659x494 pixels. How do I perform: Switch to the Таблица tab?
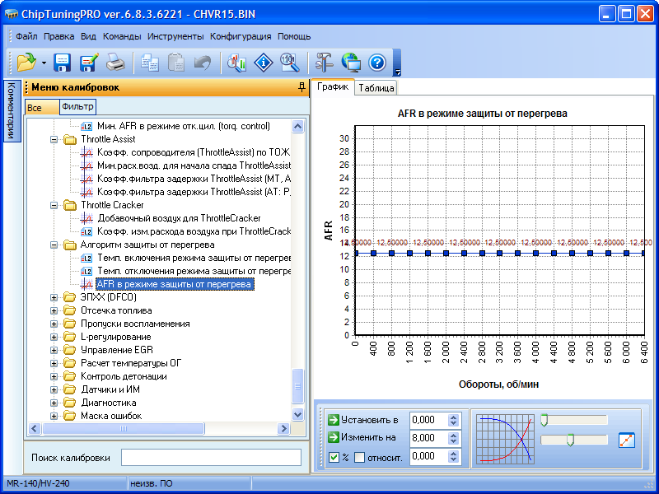(x=376, y=88)
